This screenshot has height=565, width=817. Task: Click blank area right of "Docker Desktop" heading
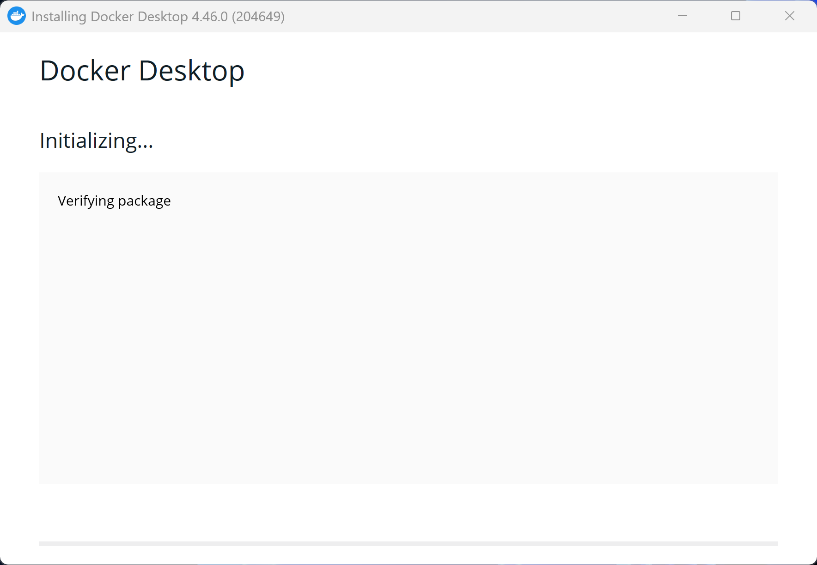click(x=508, y=71)
